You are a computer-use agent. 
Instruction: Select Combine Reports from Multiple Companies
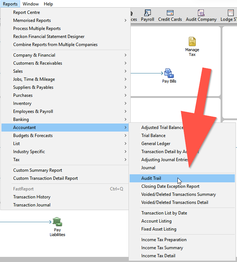coord(65,45)
